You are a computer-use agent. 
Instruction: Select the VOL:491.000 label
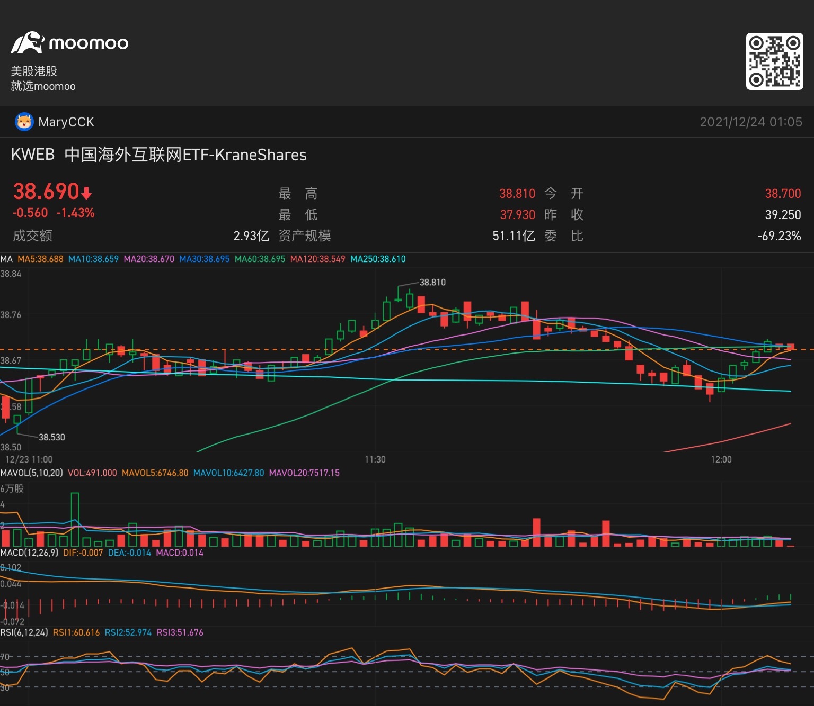point(92,473)
